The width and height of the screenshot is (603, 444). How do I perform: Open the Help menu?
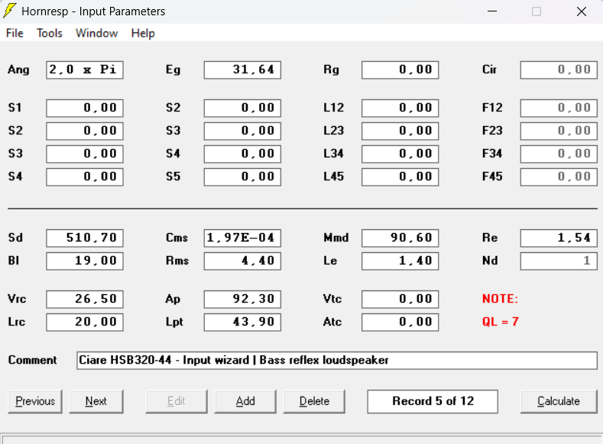coord(143,33)
